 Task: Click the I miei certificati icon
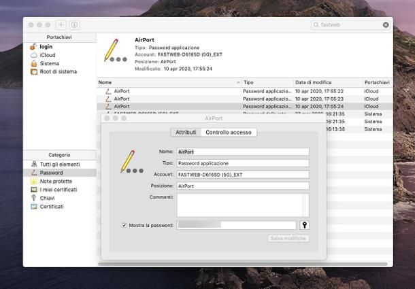[x=34, y=190]
